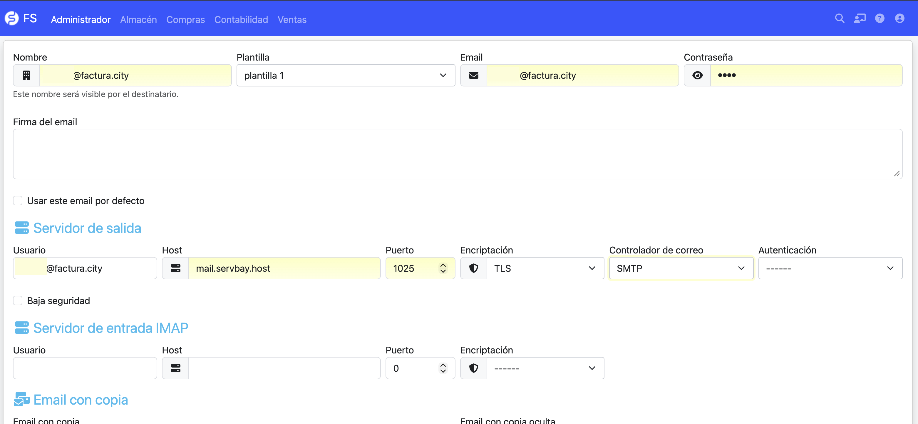Image resolution: width=918 pixels, height=424 pixels.
Task: Click shield icon beside outgoing Encriptación
Action: (x=474, y=268)
